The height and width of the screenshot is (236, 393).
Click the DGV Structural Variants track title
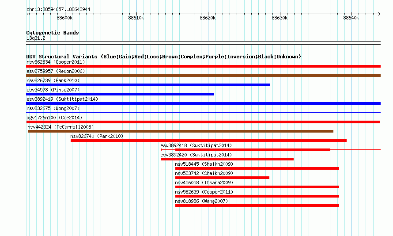click(163, 57)
